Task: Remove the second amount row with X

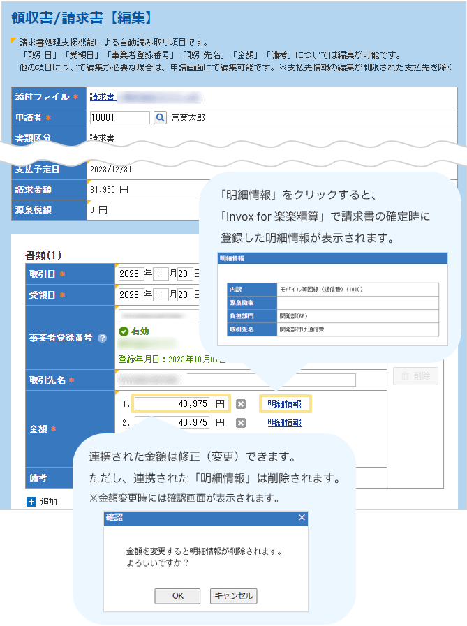Action: pyautogui.click(x=241, y=423)
